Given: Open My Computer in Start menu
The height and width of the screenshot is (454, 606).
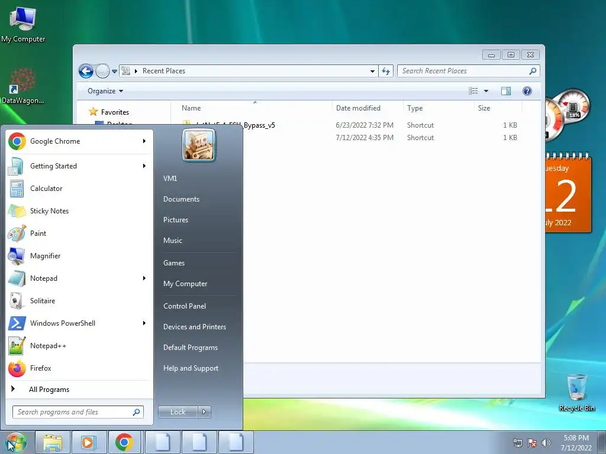Looking at the screenshot, I should (185, 284).
